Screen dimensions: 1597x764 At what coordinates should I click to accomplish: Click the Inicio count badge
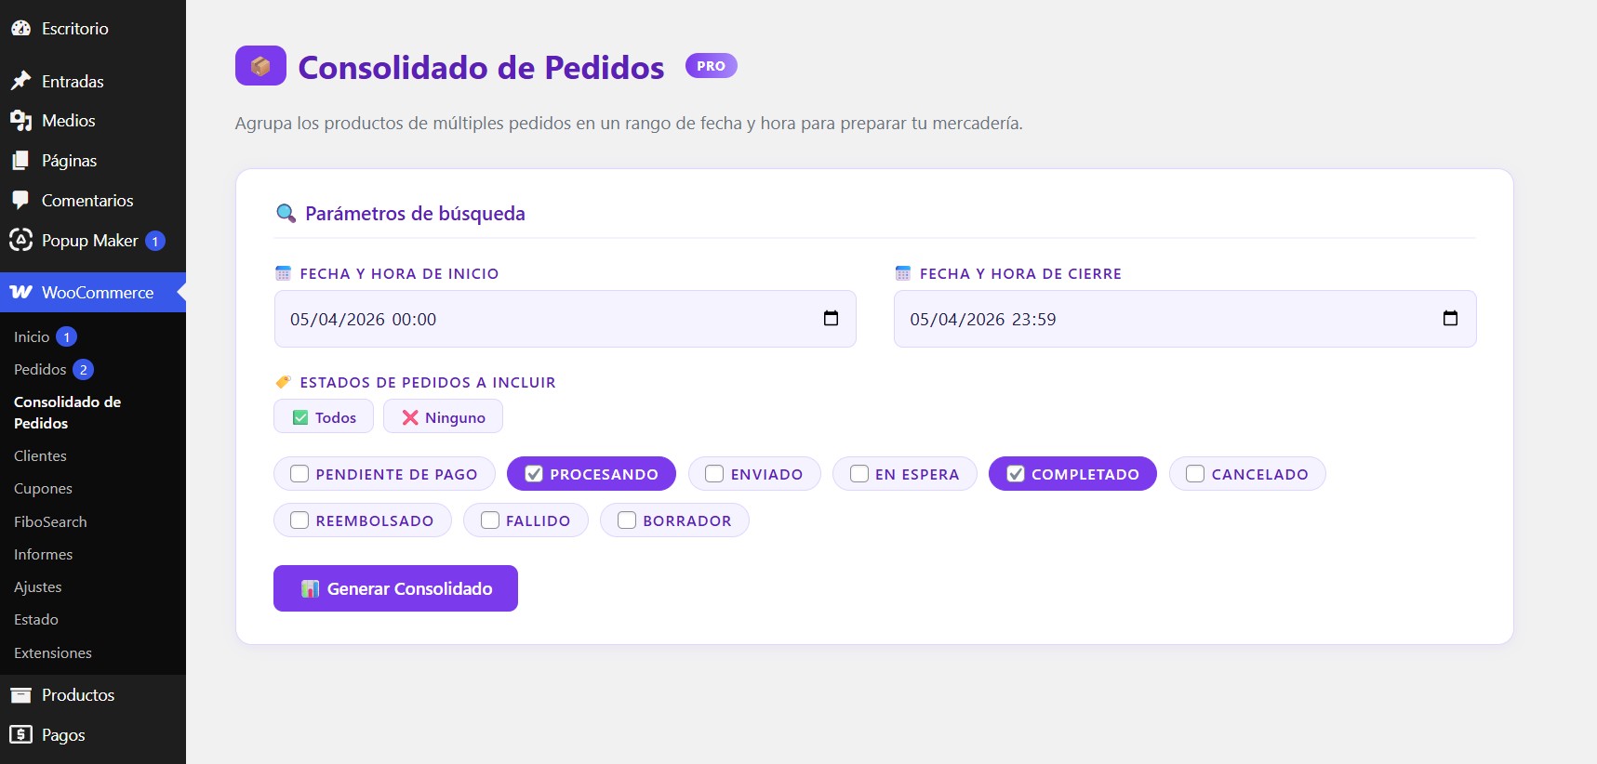[x=66, y=337]
